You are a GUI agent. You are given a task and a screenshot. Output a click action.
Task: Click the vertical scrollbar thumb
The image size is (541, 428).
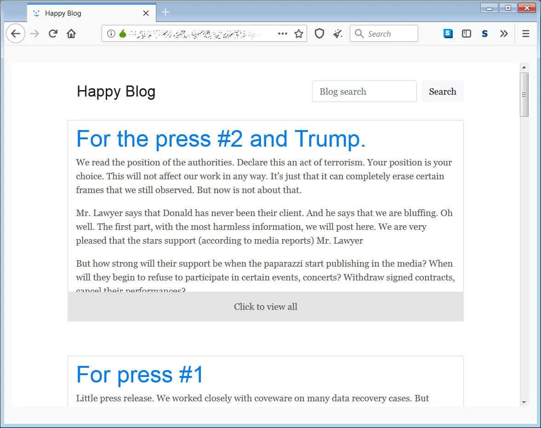[524, 95]
